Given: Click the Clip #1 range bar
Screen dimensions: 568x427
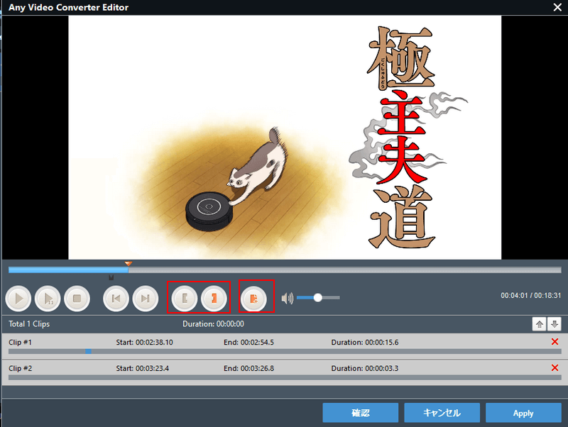Looking at the screenshot, I should pos(285,351).
